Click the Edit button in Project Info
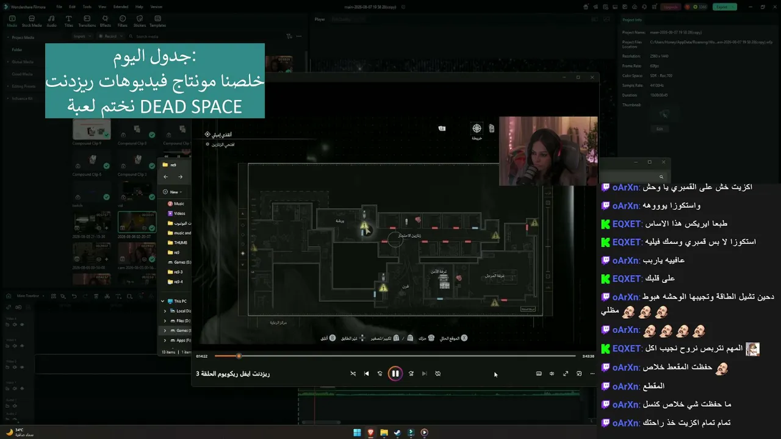This screenshot has height=439, width=781. pyautogui.click(x=660, y=129)
